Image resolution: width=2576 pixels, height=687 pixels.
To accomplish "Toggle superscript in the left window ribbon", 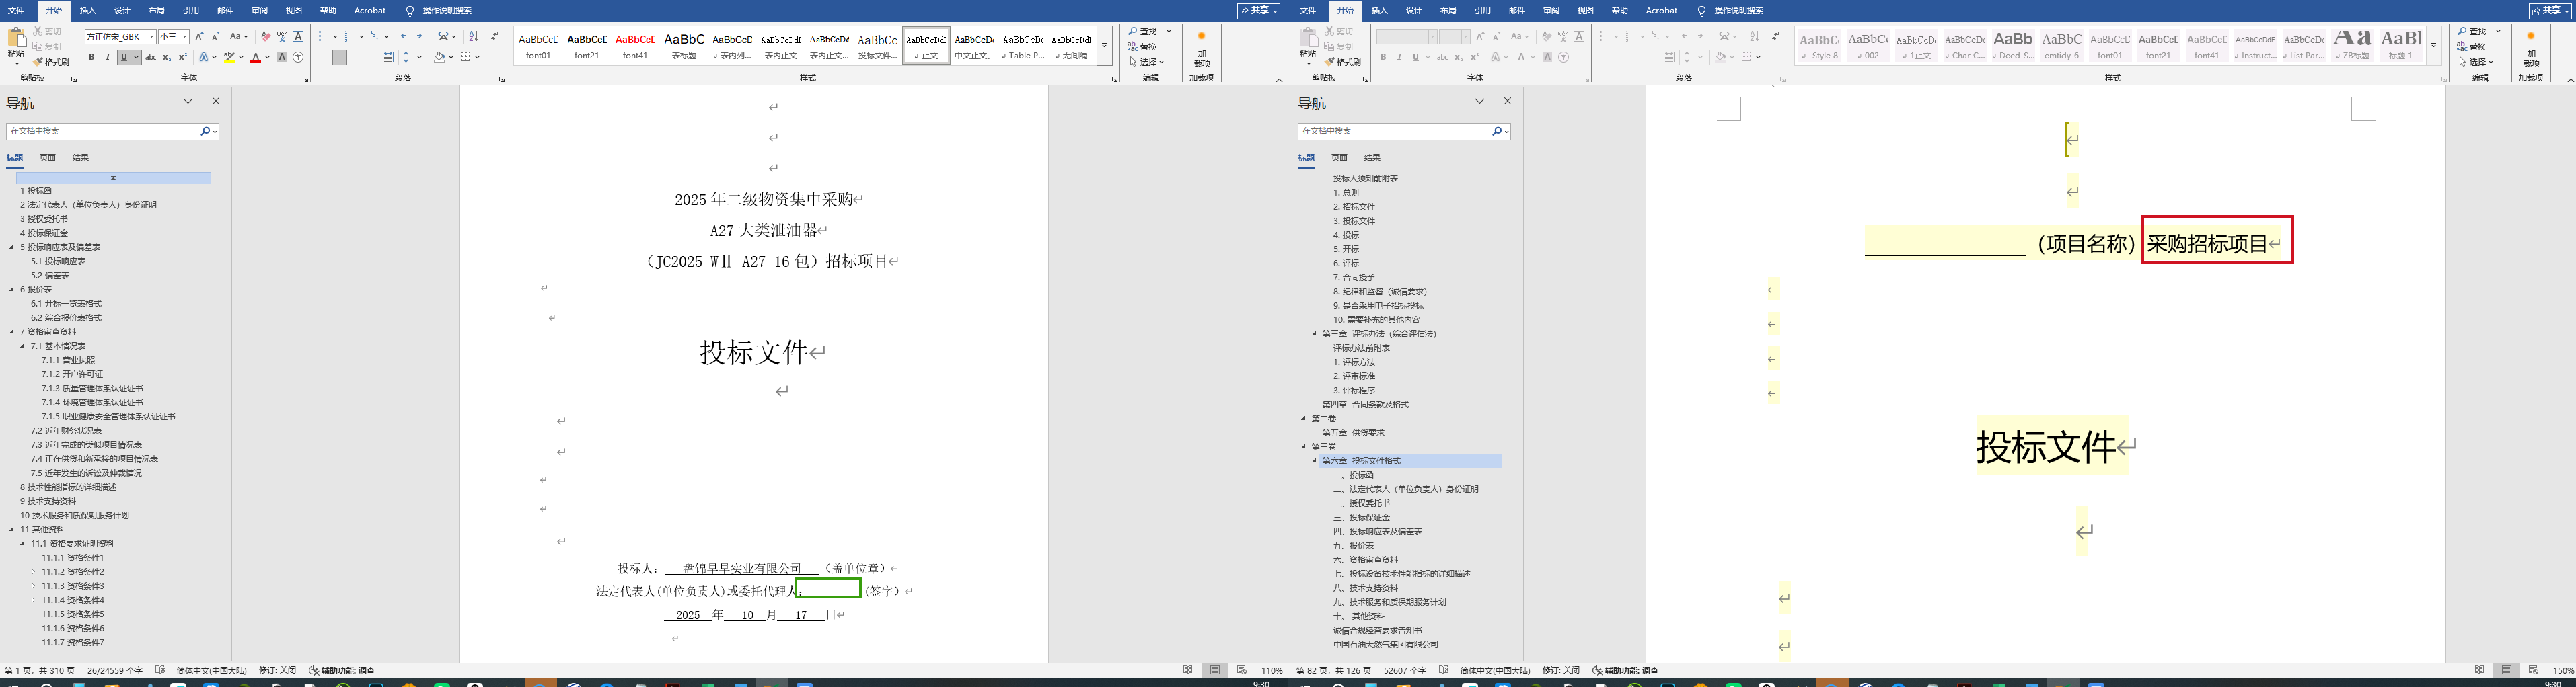I will [x=183, y=58].
